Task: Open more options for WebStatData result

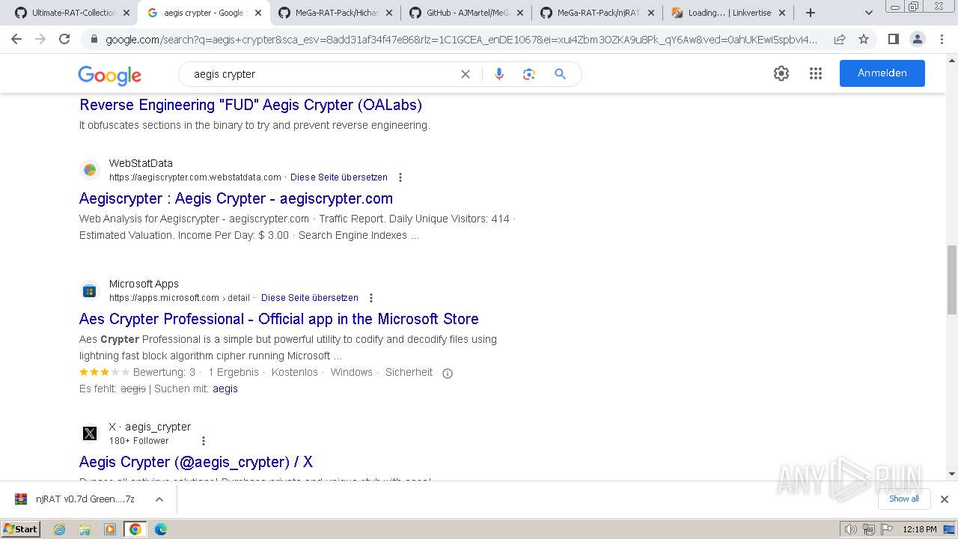Action: point(400,177)
